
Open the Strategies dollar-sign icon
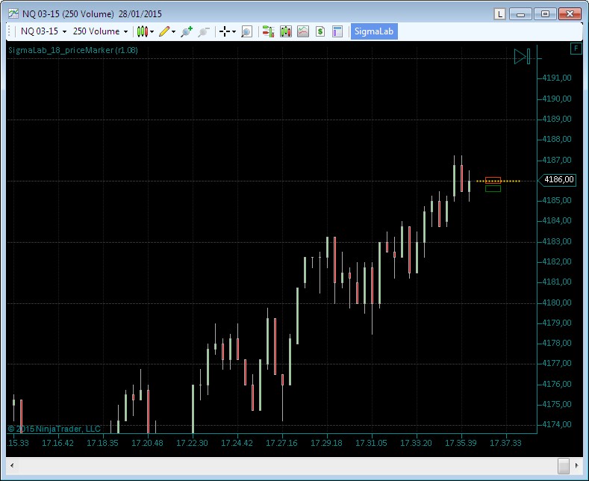320,31
